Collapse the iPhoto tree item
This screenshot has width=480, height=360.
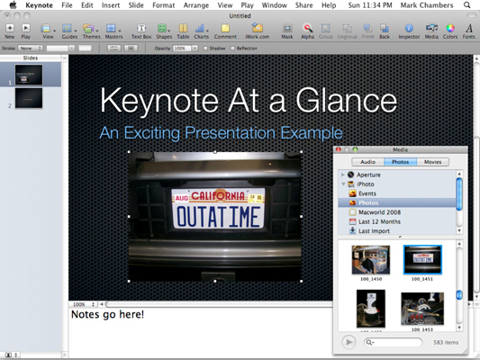(x=343, y=184)
